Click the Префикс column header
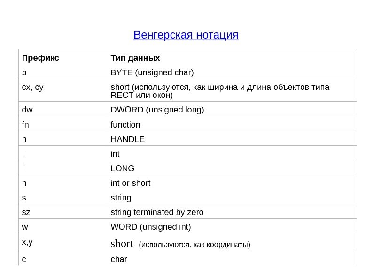The width and height of the screenshot is (373, 280). tap(40, 58)
